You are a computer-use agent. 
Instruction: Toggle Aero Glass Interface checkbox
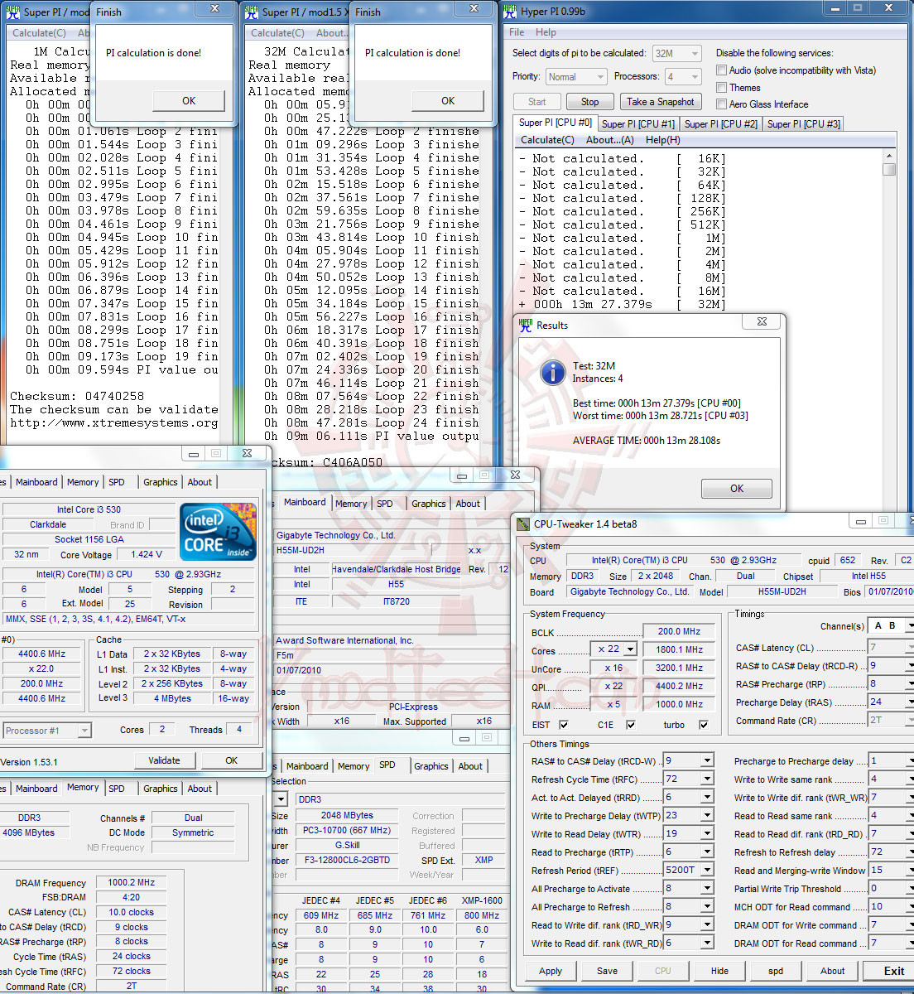click(722, 104)
